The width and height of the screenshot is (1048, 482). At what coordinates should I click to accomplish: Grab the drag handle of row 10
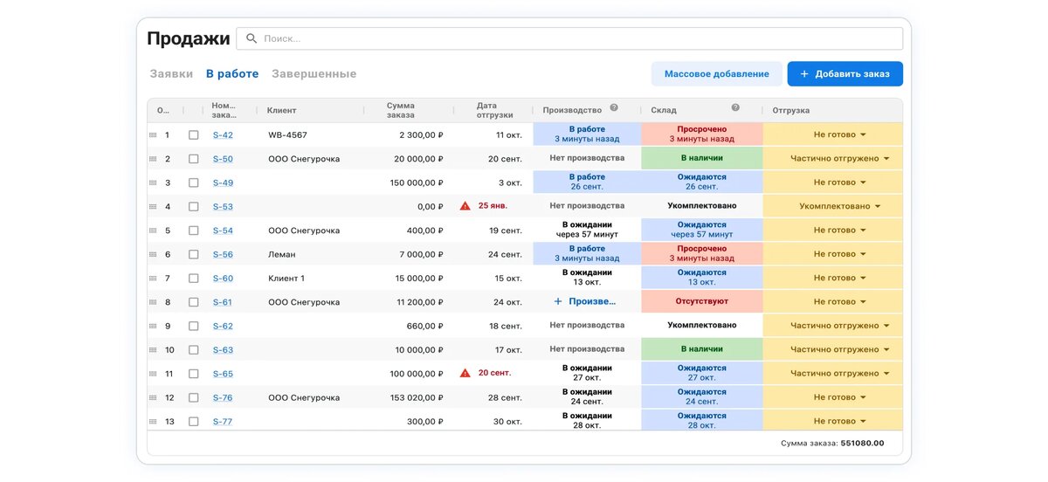[x=153, y=349]
